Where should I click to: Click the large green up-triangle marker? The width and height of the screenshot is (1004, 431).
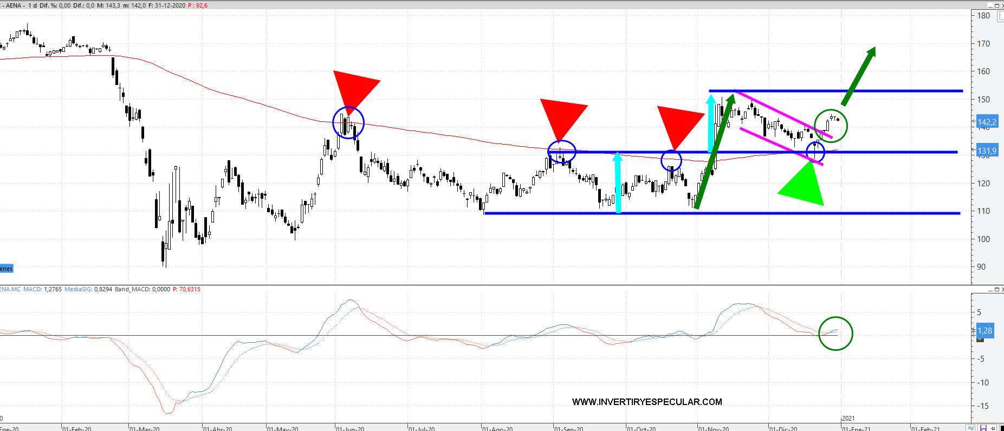click(x=803, y=187)
